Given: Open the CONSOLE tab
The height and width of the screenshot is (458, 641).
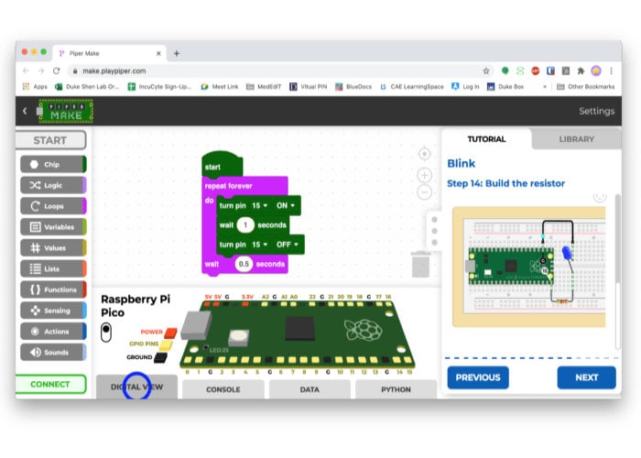Looking at the screenshot, I should [x=223, y=389].
